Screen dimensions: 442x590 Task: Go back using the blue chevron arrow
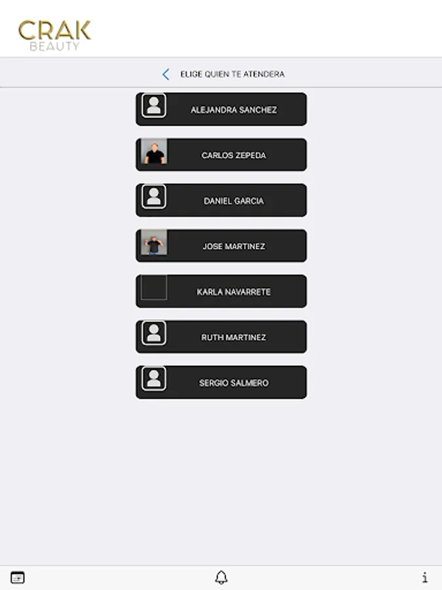(166, 74)
